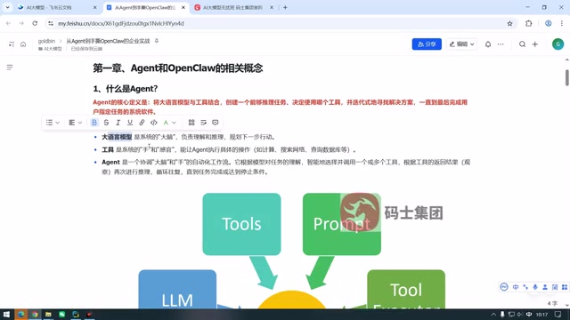Open notifications bell

pos(488,44)
